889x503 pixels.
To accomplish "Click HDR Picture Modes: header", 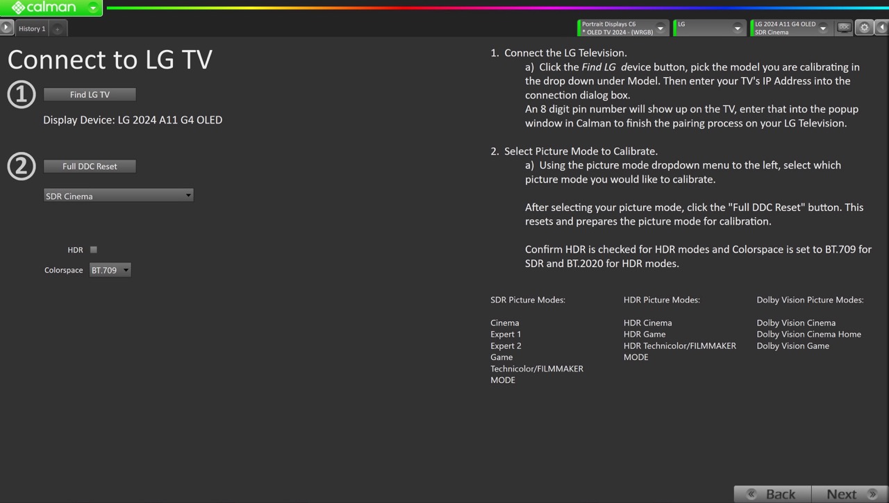I will (x=662, y=300).
